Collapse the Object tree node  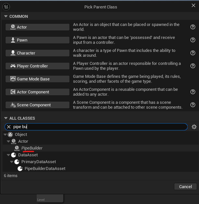point(5,135)
